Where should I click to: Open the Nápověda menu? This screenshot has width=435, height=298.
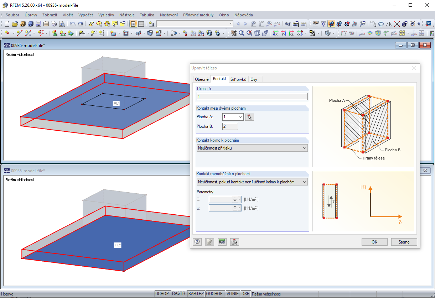click(x=244, y=15)
